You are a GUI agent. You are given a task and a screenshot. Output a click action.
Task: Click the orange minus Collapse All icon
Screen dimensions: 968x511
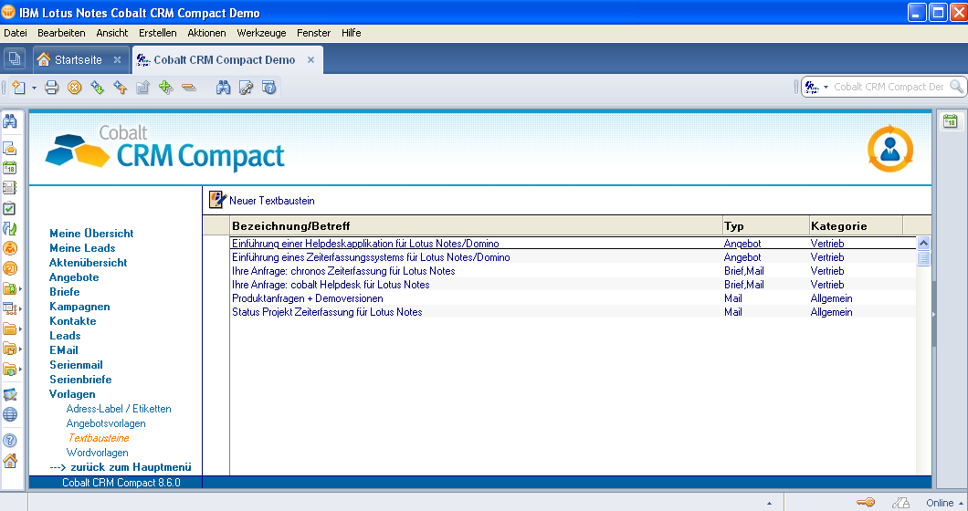[x=189, y=88]
